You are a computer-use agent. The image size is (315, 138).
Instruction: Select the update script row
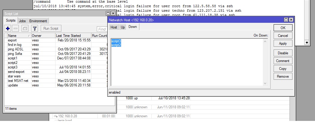pos(56,85)
